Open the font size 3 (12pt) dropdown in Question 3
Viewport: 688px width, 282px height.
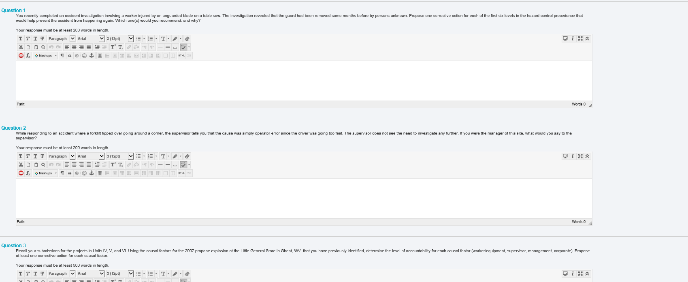[120, 274]
